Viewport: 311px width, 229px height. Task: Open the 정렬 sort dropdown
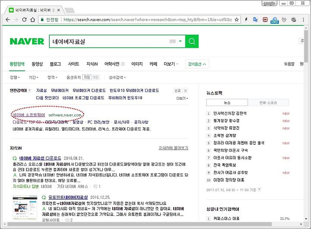click(x=15, y=78)
